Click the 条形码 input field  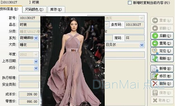click(134, 25)
